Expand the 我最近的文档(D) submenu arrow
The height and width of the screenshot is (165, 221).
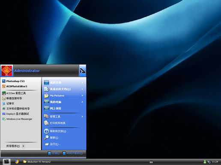(x=82, y=89)
